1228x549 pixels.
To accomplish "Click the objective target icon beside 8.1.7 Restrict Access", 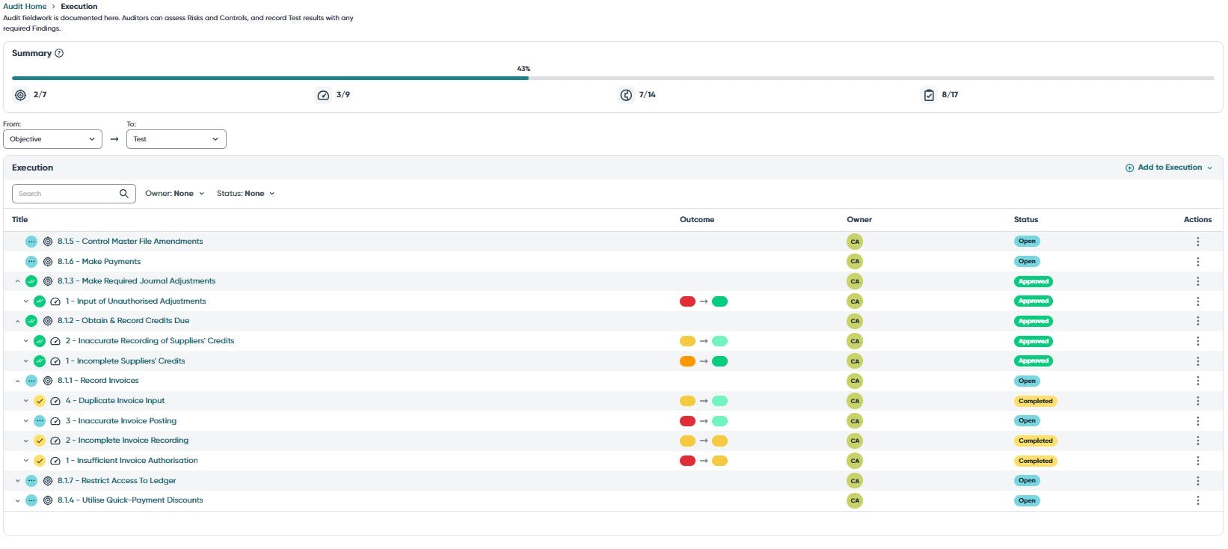I will click(x=48, y=481).
